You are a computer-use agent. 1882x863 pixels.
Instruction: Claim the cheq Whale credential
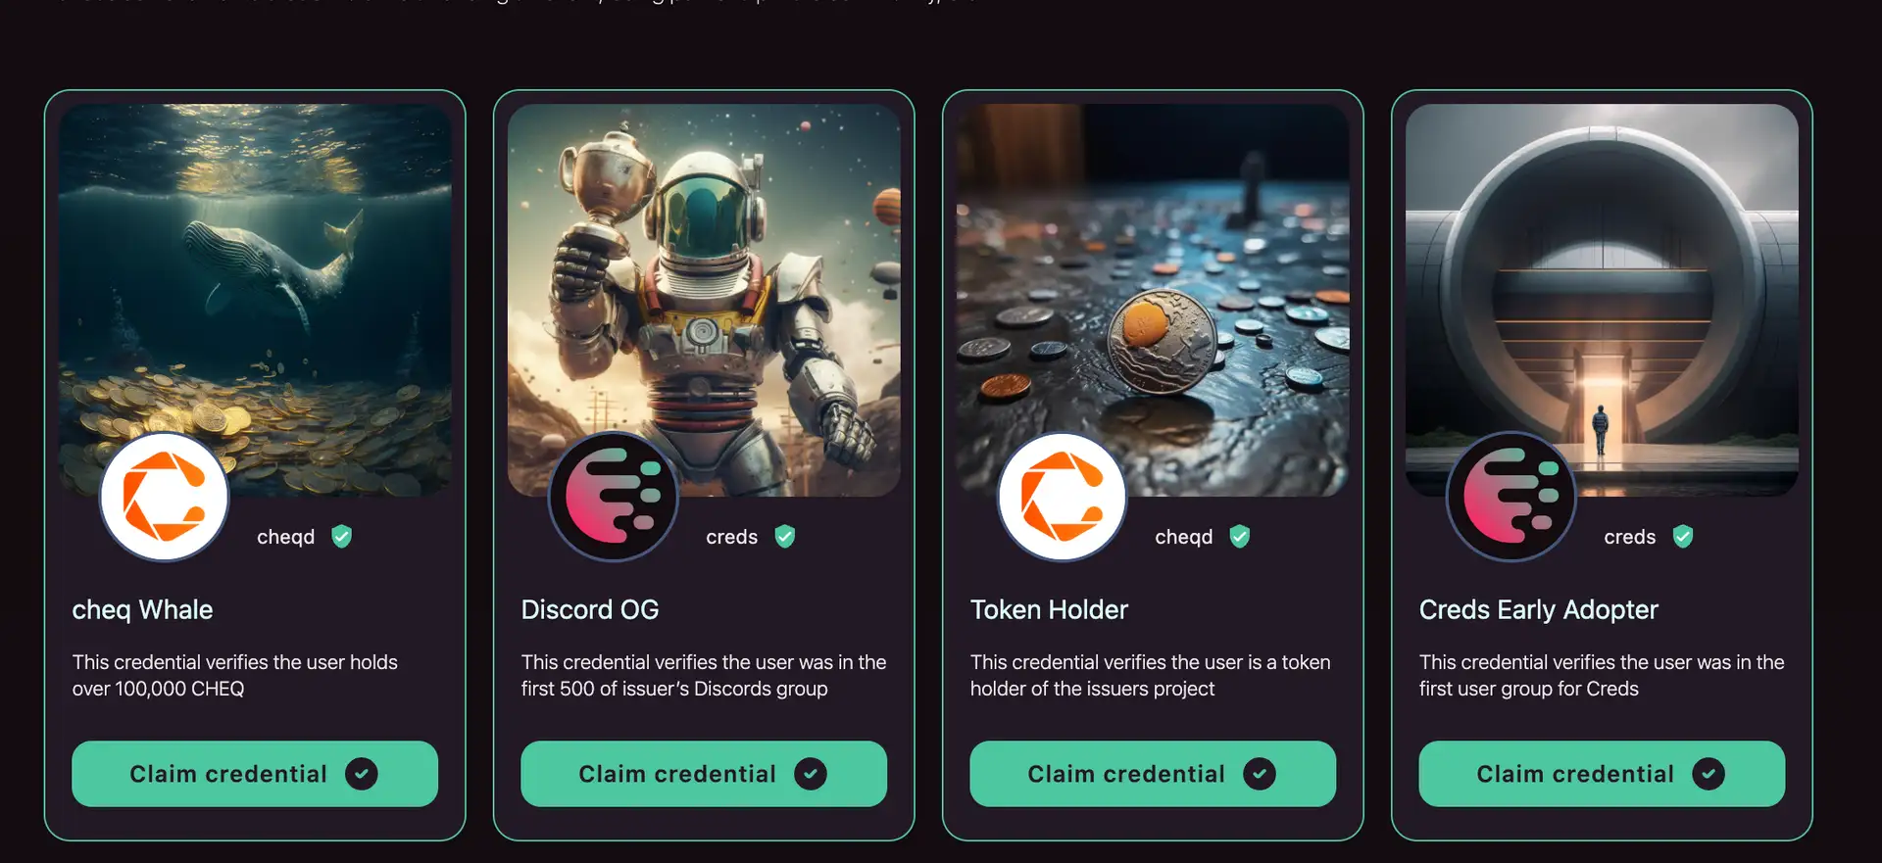255,774
